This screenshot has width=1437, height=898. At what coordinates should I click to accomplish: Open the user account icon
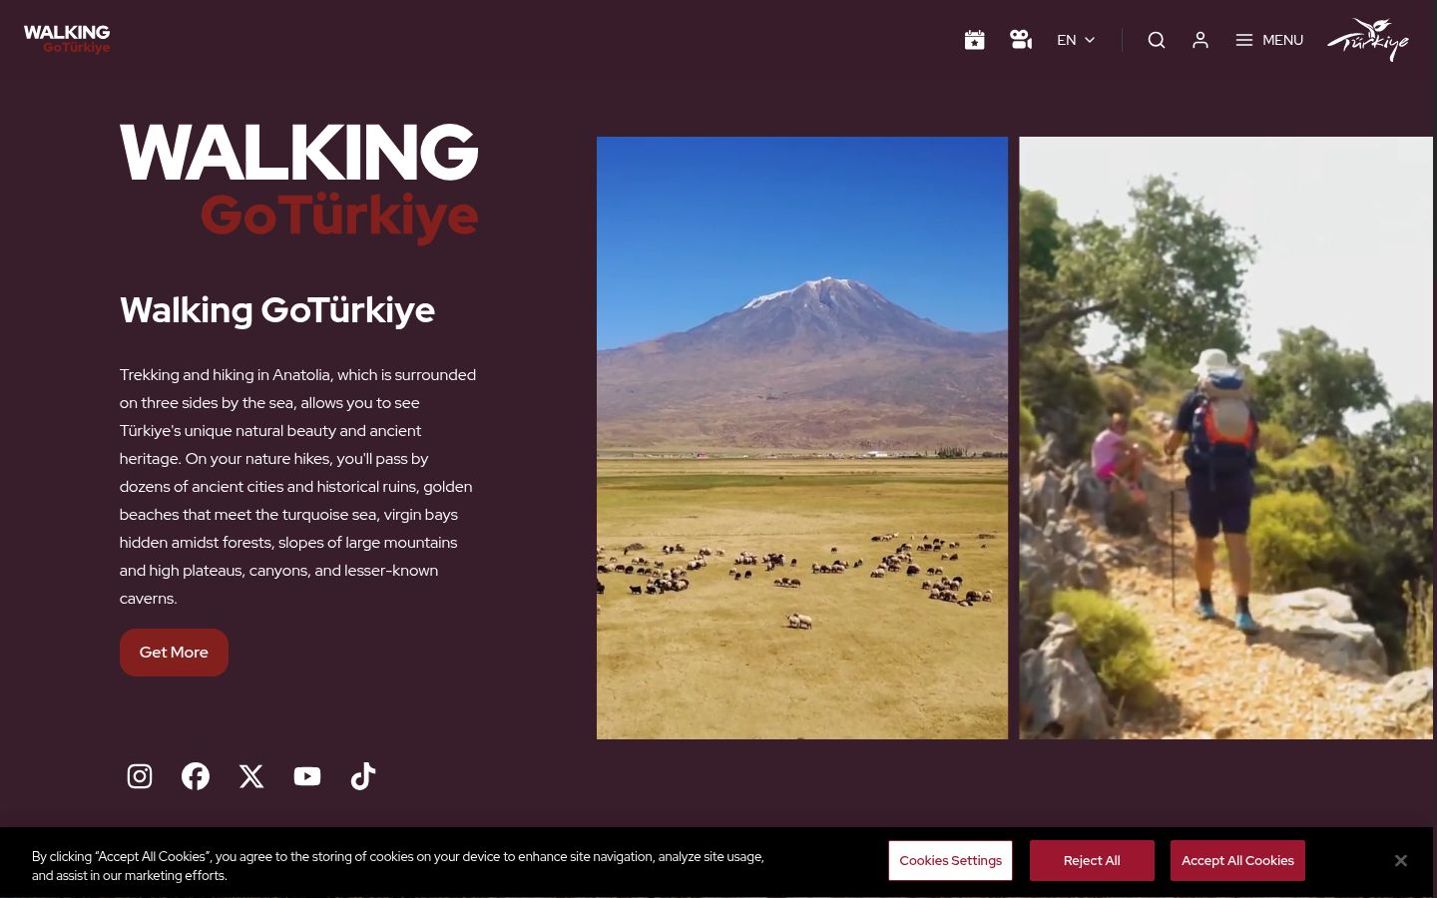[x=1200, y=40]
